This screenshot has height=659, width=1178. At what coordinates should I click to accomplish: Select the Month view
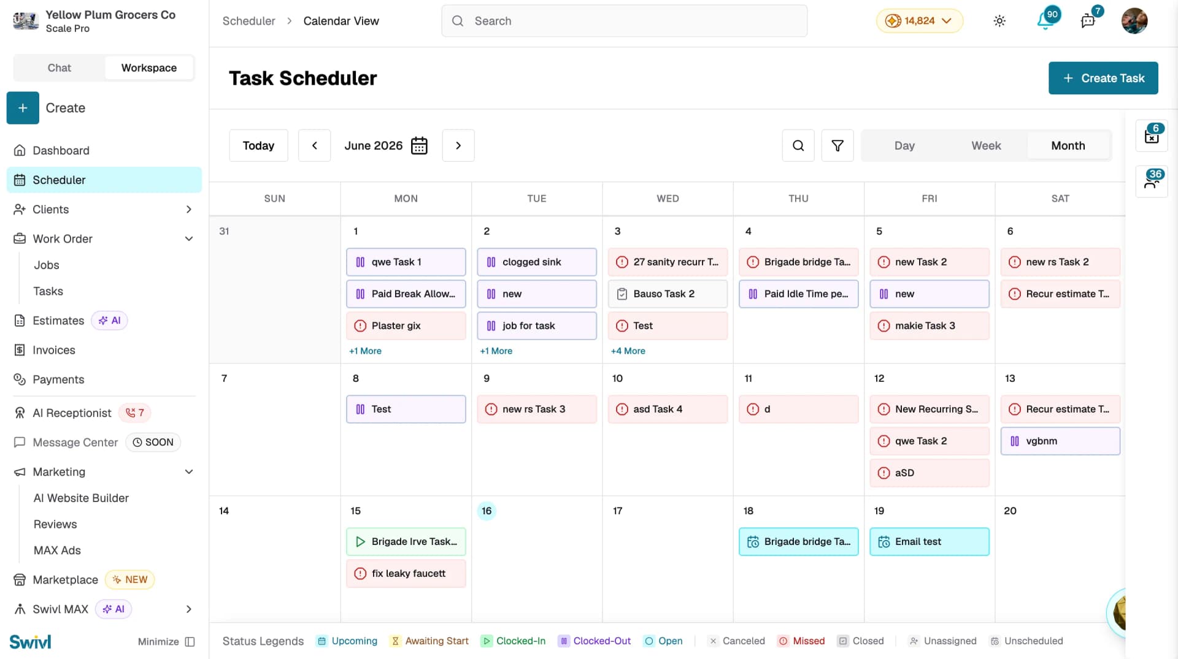[x=1068, y=146]
